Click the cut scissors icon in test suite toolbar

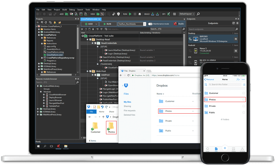click(82, 29)
